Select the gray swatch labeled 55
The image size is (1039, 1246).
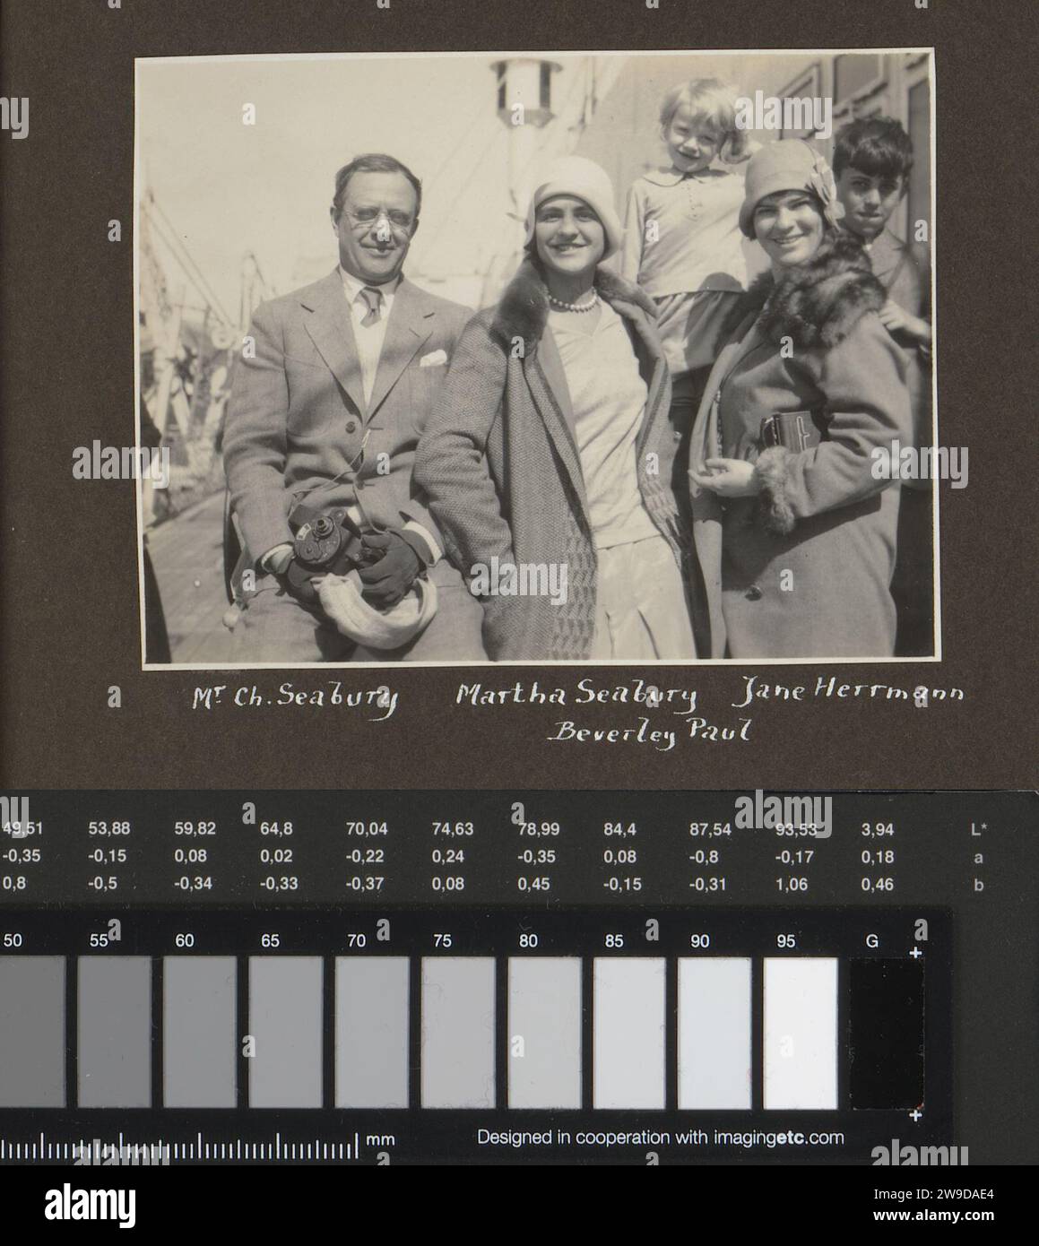(115, 1032)
